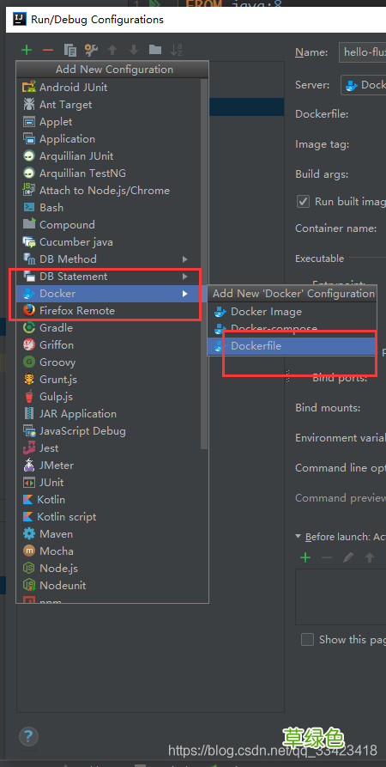386x767 pixels.
Task: Collapse the Before launch section triangle
Action: point(298,537)
